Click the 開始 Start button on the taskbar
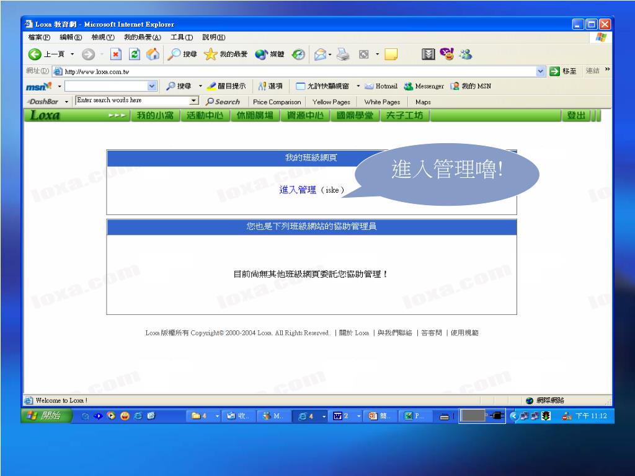635x476 pixels. pos(46,416)
